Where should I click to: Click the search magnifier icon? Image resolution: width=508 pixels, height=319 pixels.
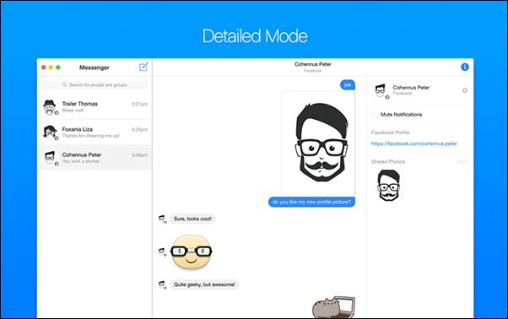pyautogui.click(x=64, y=84)
